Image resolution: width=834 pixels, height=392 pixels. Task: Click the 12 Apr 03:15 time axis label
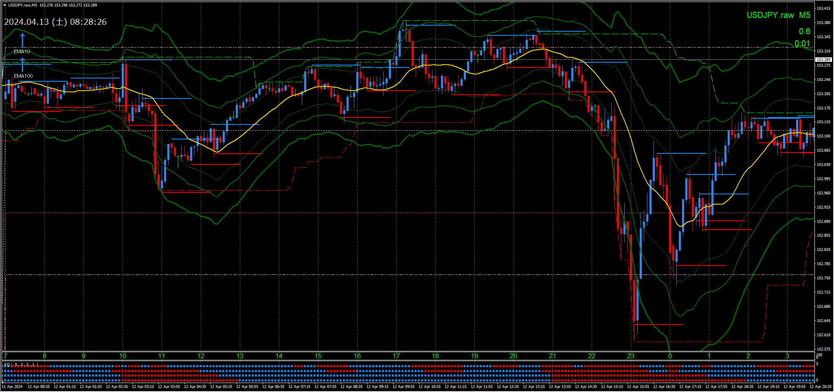[x=143, y=387]
